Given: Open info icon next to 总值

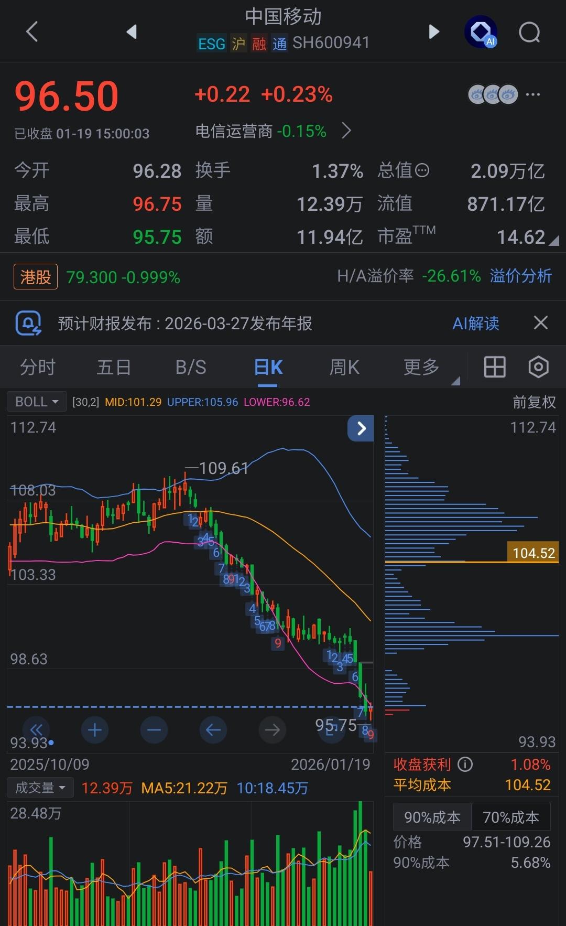Looking at the screenshot, I should tap(422, 170).
